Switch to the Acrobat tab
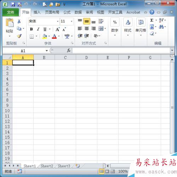 (x=133, y=12)
